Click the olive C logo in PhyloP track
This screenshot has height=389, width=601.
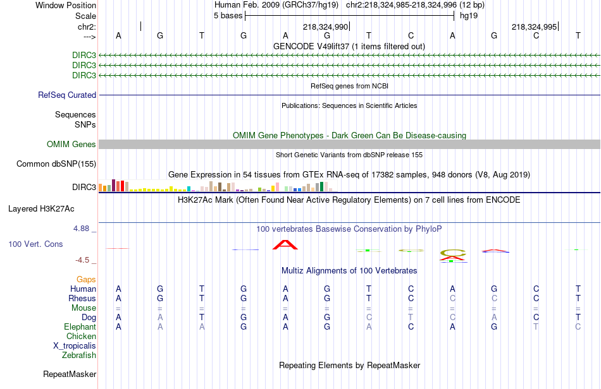(x=453, y=253)
